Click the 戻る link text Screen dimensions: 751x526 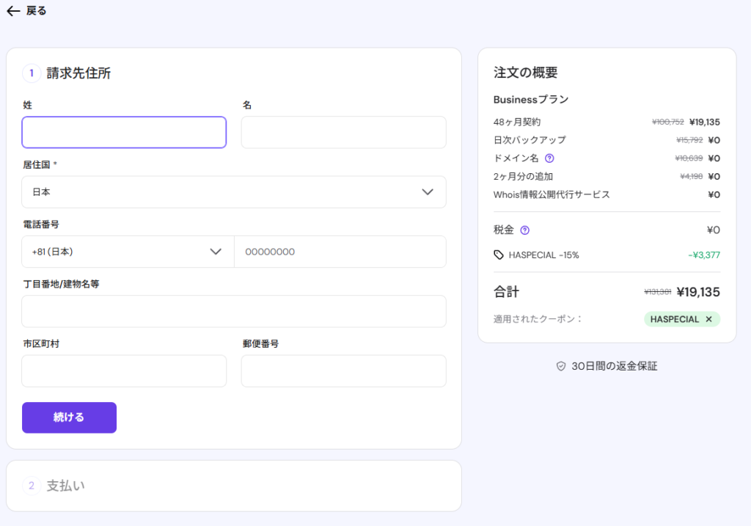36,11
